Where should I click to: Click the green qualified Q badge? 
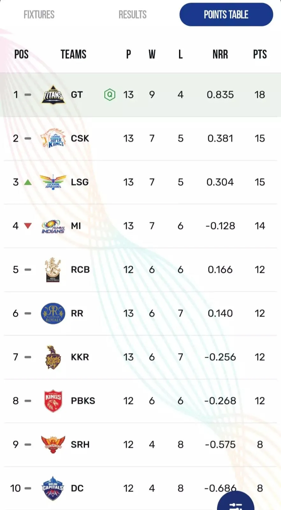pos(110,95)
